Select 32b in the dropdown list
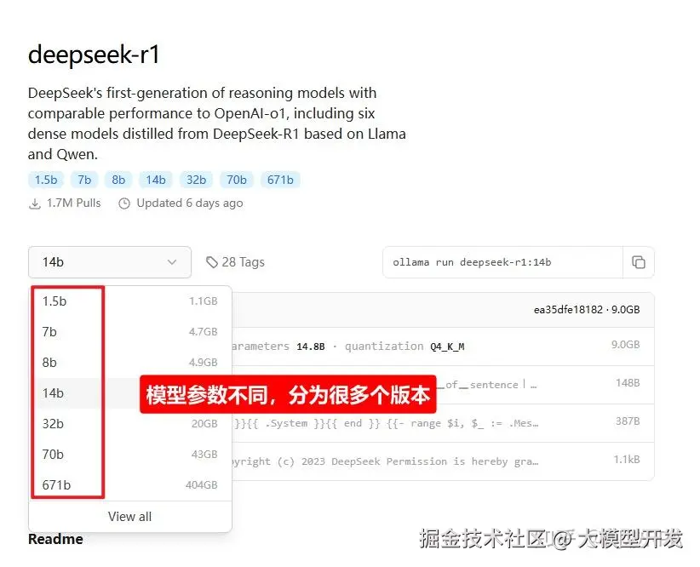The width and height of the screenshot is (700, 567). point(130,424)
